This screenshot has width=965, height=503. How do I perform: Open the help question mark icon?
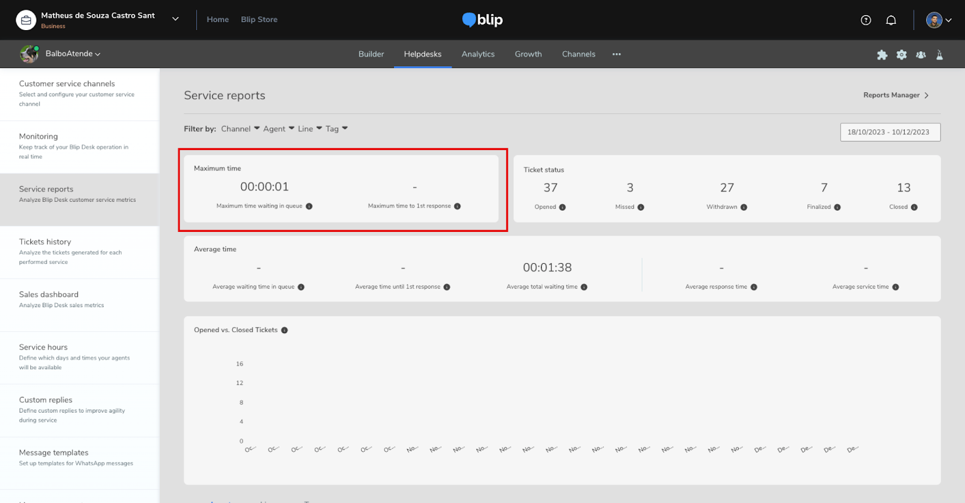pos(865,20)
